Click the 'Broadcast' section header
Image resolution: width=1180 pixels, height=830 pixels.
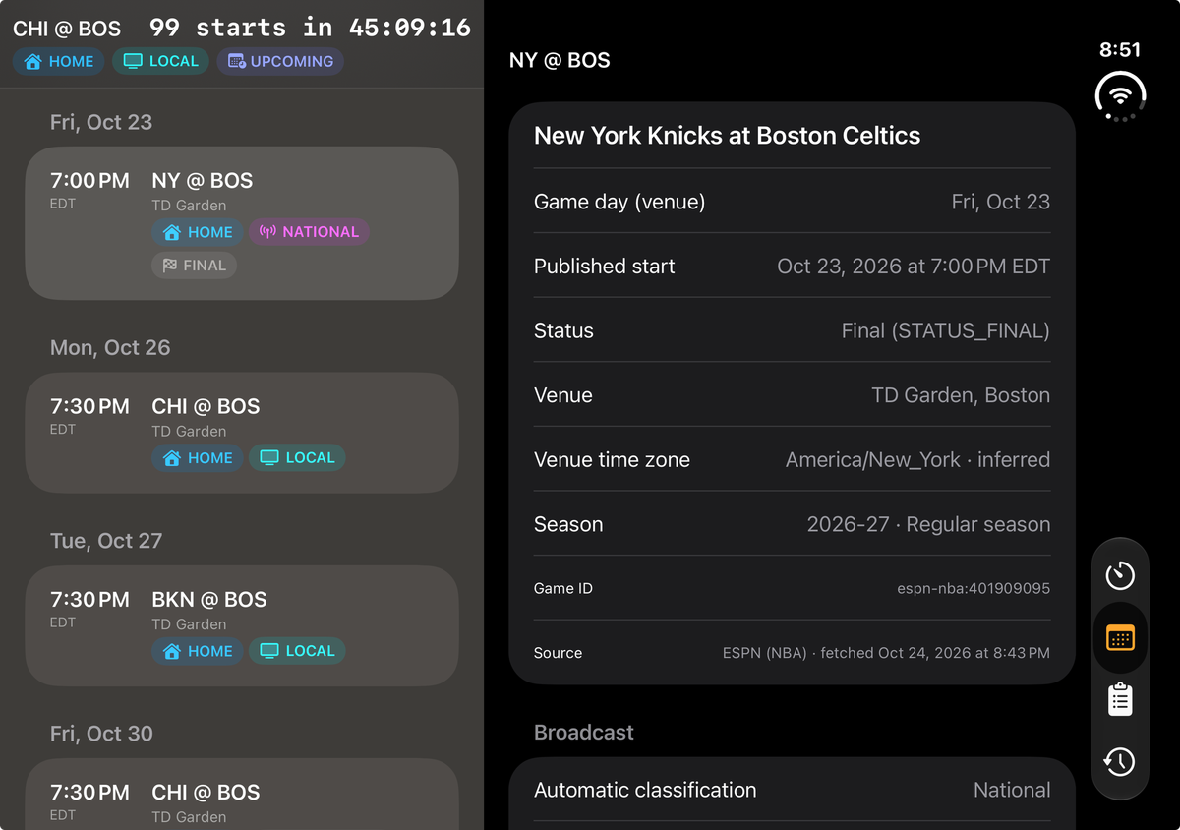[x=584, y=733]
